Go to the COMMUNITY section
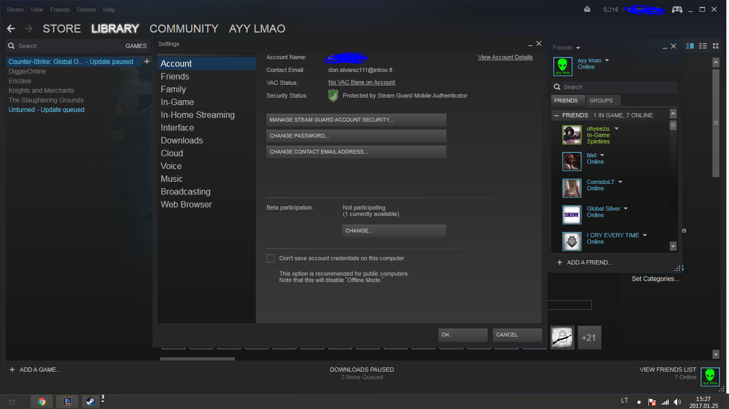The image size is (729, 409). [184, 29]
